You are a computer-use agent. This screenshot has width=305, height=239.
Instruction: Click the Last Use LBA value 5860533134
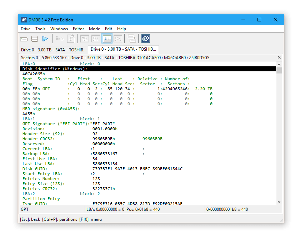(105, 164)
